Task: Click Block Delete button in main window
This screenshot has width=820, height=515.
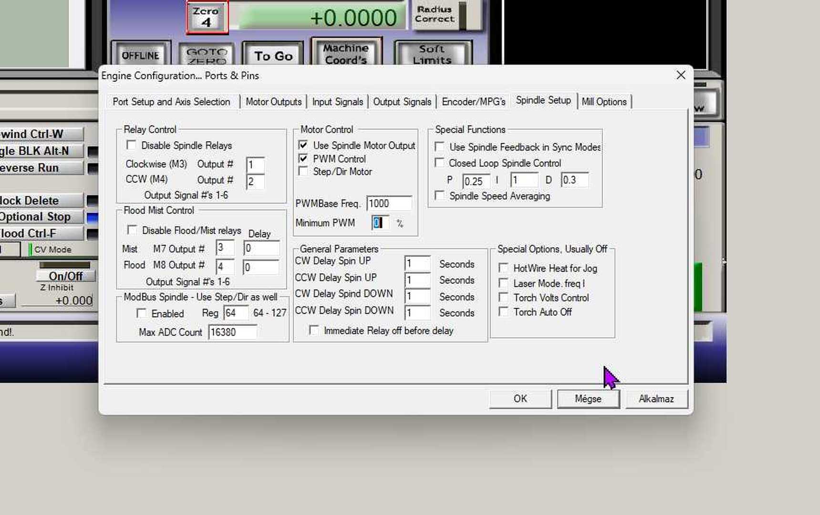Action: pyautogui.click(x=42, y=200)
